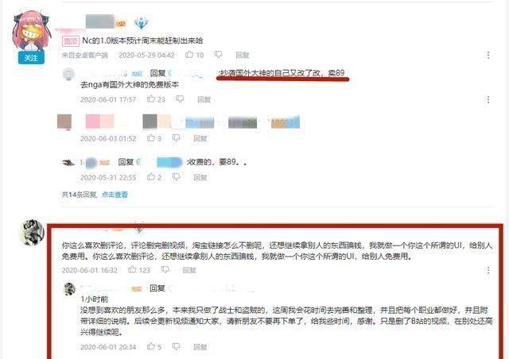Dislike the reply dated 2020-06-01 17:57
Screen dimensions: 509x359
(x=180, y=99)
